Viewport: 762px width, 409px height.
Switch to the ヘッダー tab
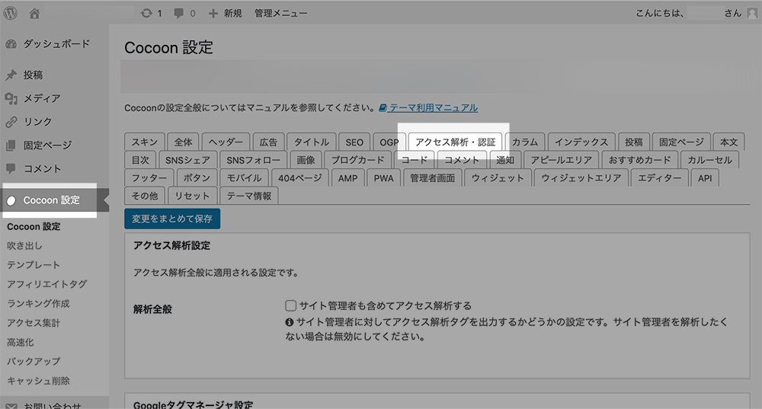[x=226, y=142]
